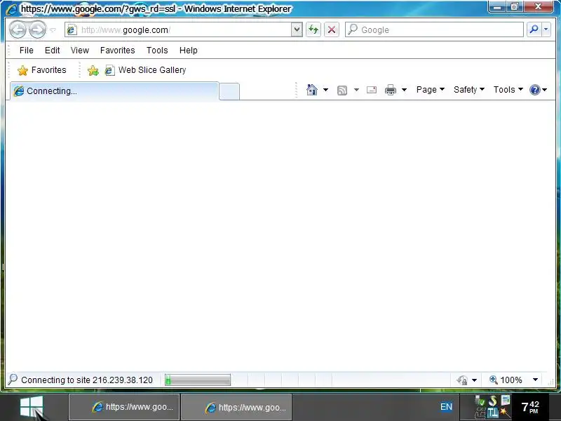The width and height of the screenshot is (561, 421).
Task: Click the status text Connecting to site 216.239.38.120
Action: [87, 380]
